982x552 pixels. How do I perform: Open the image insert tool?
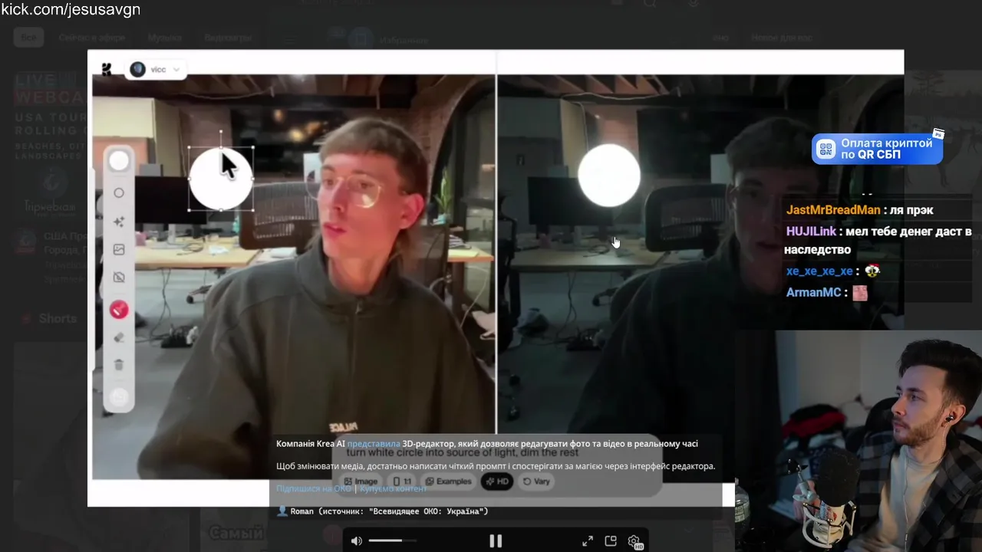119,250
